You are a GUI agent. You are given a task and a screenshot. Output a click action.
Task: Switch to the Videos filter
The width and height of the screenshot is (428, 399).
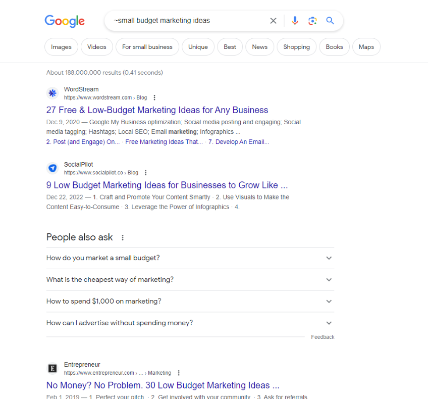tap(96, 47)
